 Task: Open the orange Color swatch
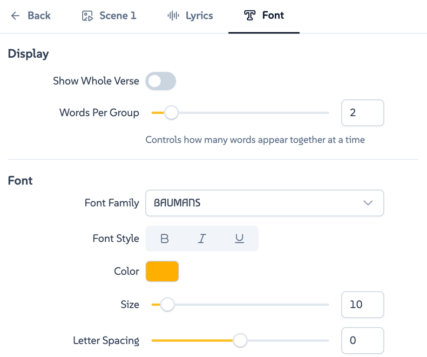(x=162, y=271)
